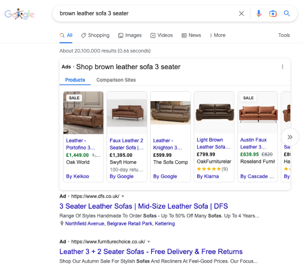The width and height of the screenshot is (302, 270).
Task: Open the Austin Faux Leather 3... link
Action: [254, 143]
